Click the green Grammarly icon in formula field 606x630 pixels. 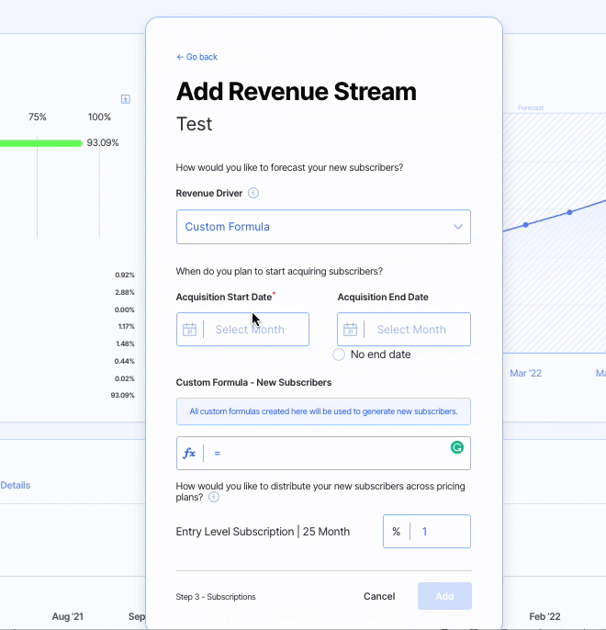click(x=456, y=447)
